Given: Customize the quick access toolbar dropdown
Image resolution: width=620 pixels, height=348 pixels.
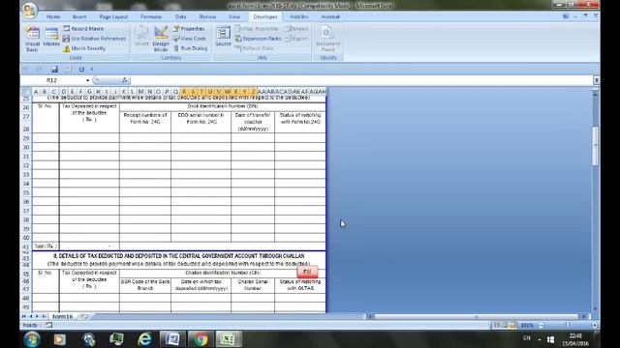Looking at the screenshot, I should coord(92,70).
